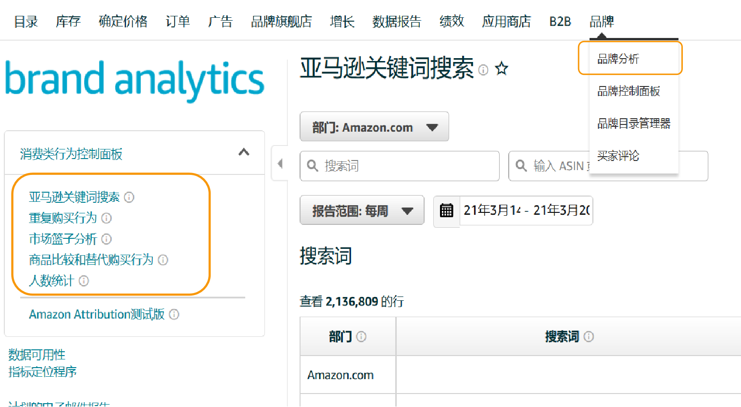Open the 库存 menu
This screenshot has width=741, height=407.
[68, 22]
